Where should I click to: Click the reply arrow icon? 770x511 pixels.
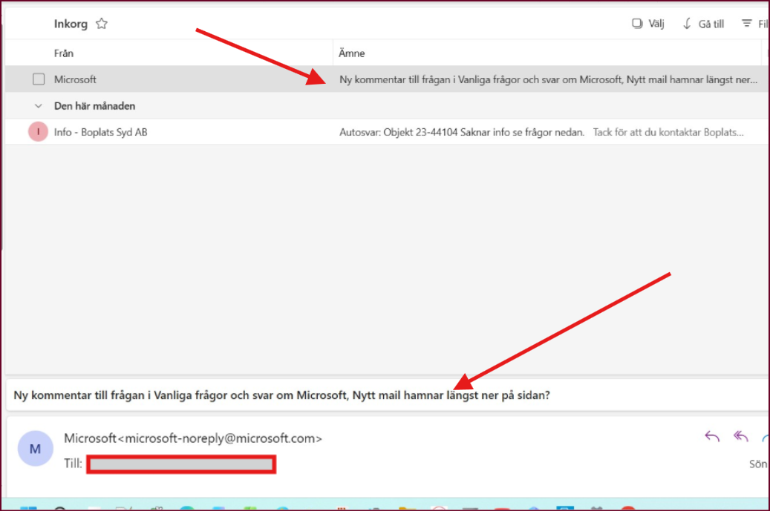point(712,436)
